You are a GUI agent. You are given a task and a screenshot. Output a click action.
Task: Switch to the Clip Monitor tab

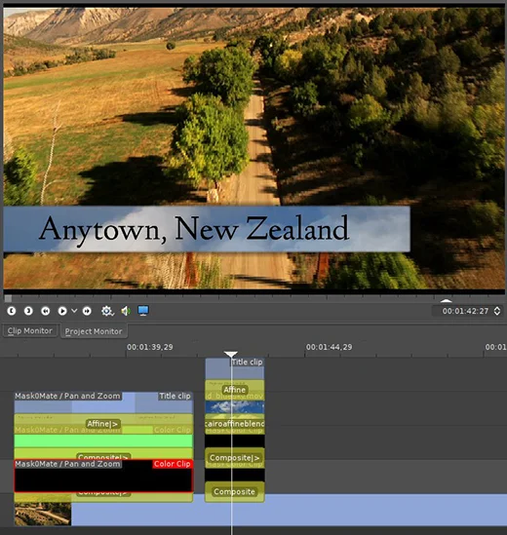coord(29,330)
